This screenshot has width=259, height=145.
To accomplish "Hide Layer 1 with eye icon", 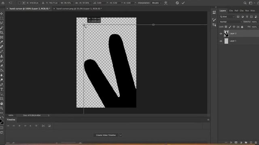I will 221,41.
